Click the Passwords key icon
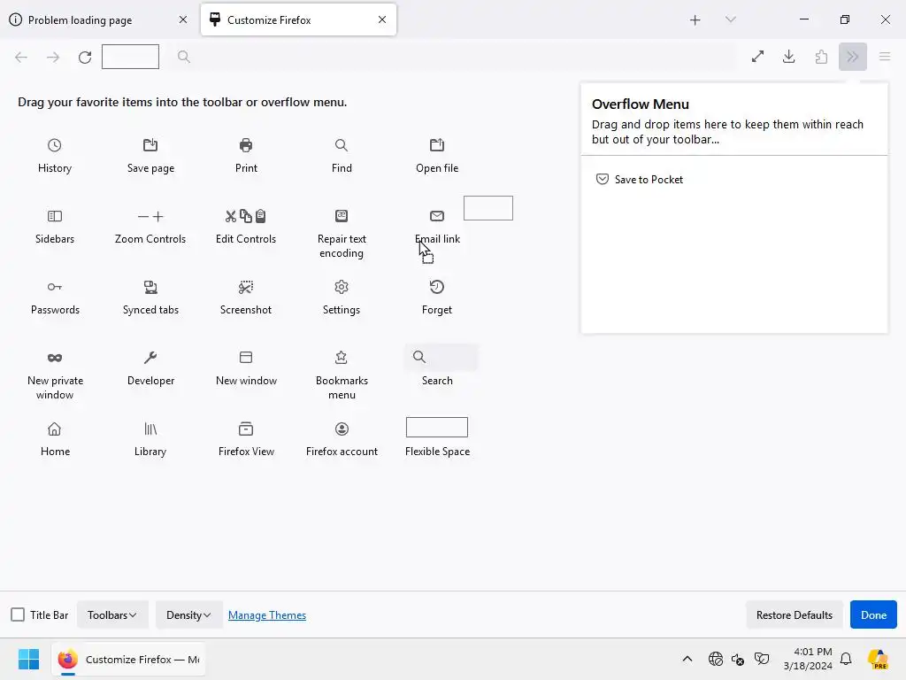The image size is (906, 680). 54,287
